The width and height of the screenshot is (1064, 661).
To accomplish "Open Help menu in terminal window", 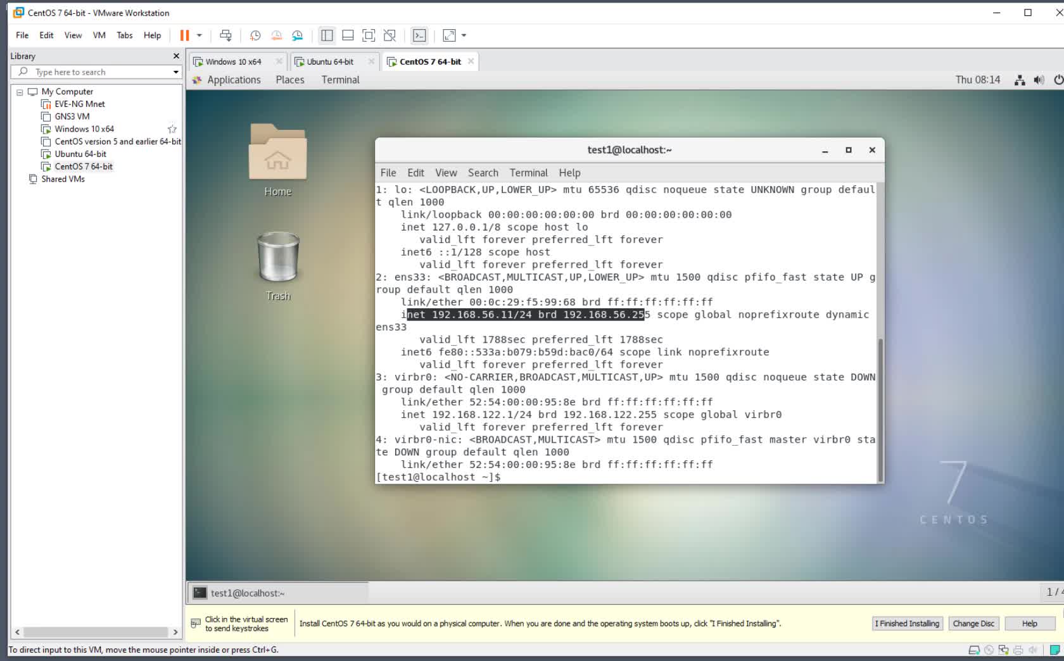I will click(x=569, y=173).
